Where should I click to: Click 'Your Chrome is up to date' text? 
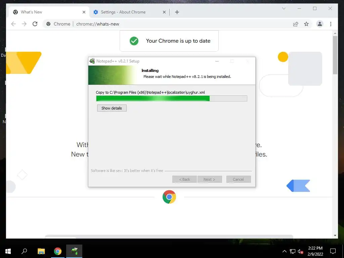click(178, 41)
